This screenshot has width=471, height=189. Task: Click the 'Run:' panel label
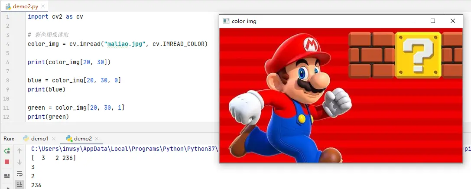9,139
